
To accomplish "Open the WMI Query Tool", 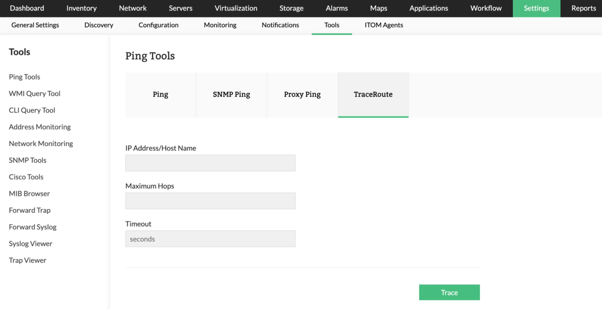I will tap(34, 93).
